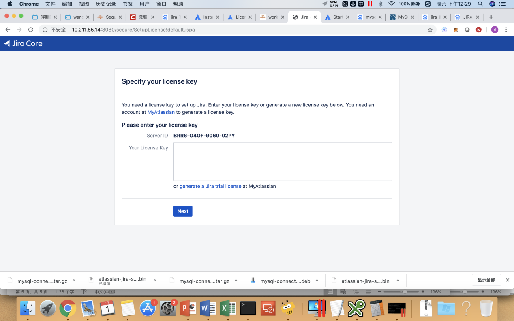Open the 视图 menu
Image resolution: width=514 pixels, height=321 pixels.
click(84, 4)
